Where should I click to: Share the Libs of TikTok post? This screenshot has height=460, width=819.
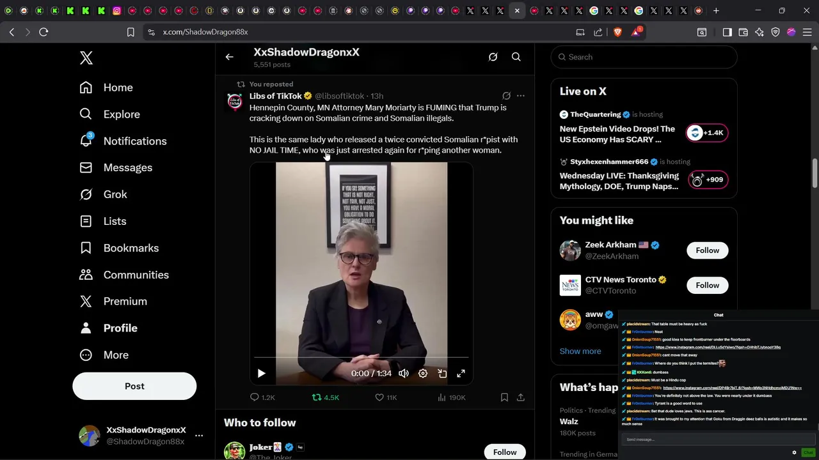(520, 397)
